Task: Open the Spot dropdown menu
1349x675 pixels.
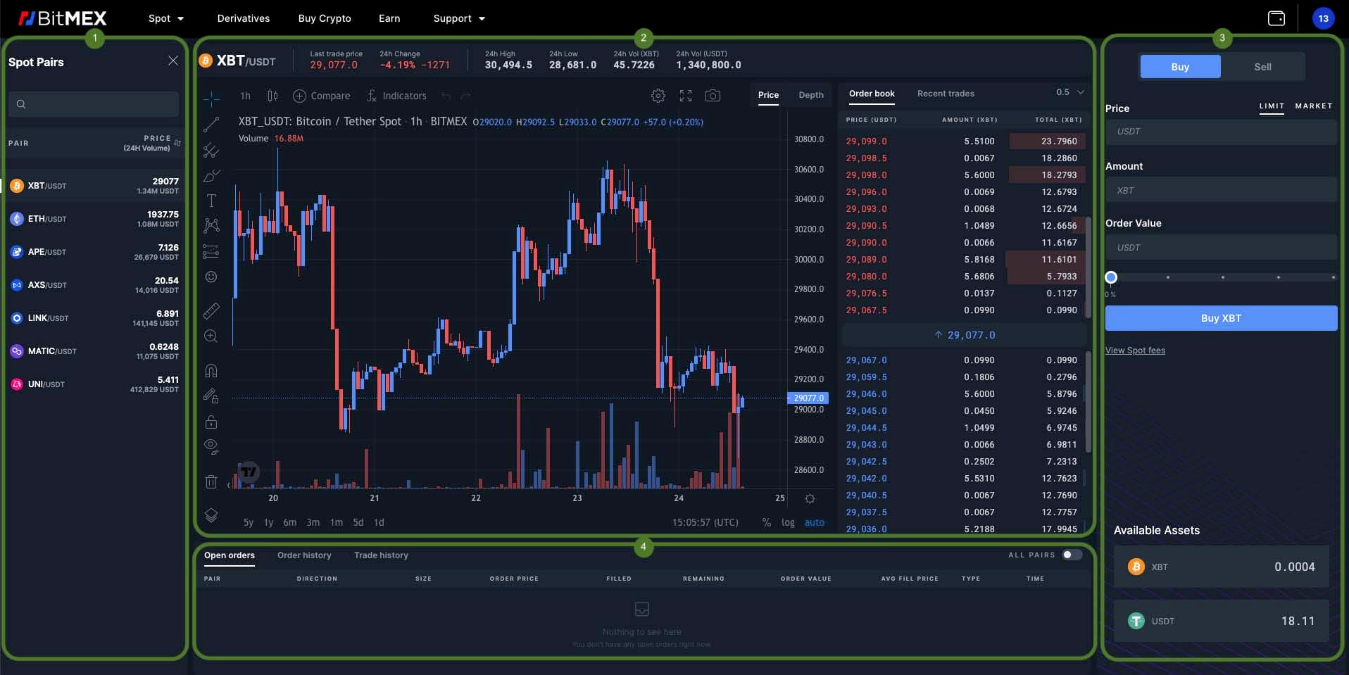Action: click(x=166, y=18)
